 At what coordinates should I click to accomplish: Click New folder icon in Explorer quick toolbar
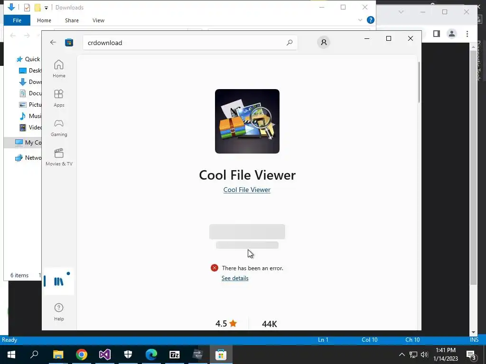tap(37, 8)
